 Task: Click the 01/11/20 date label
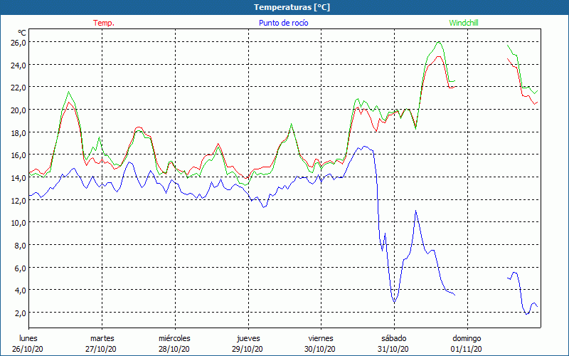click(467, 349)
